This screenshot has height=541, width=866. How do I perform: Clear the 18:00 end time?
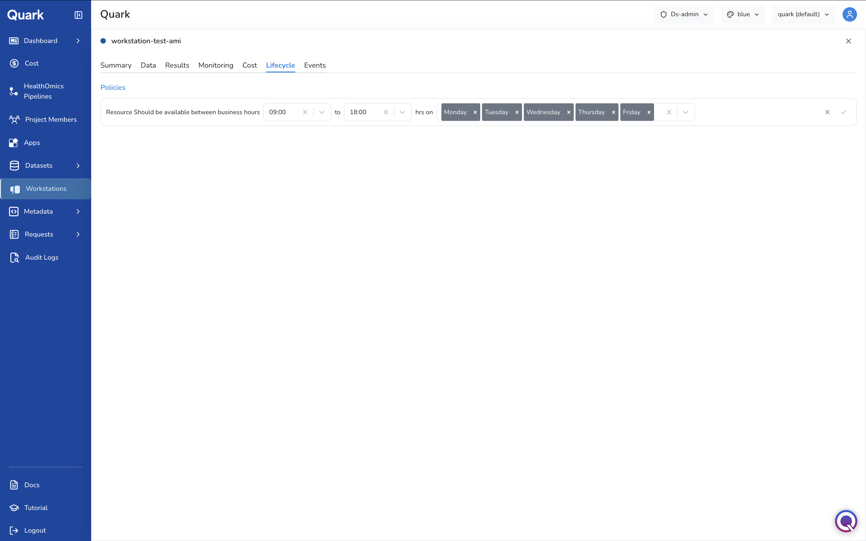386,112
